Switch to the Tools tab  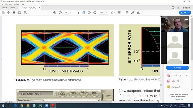pyautogui.click(x=13, y=8)
